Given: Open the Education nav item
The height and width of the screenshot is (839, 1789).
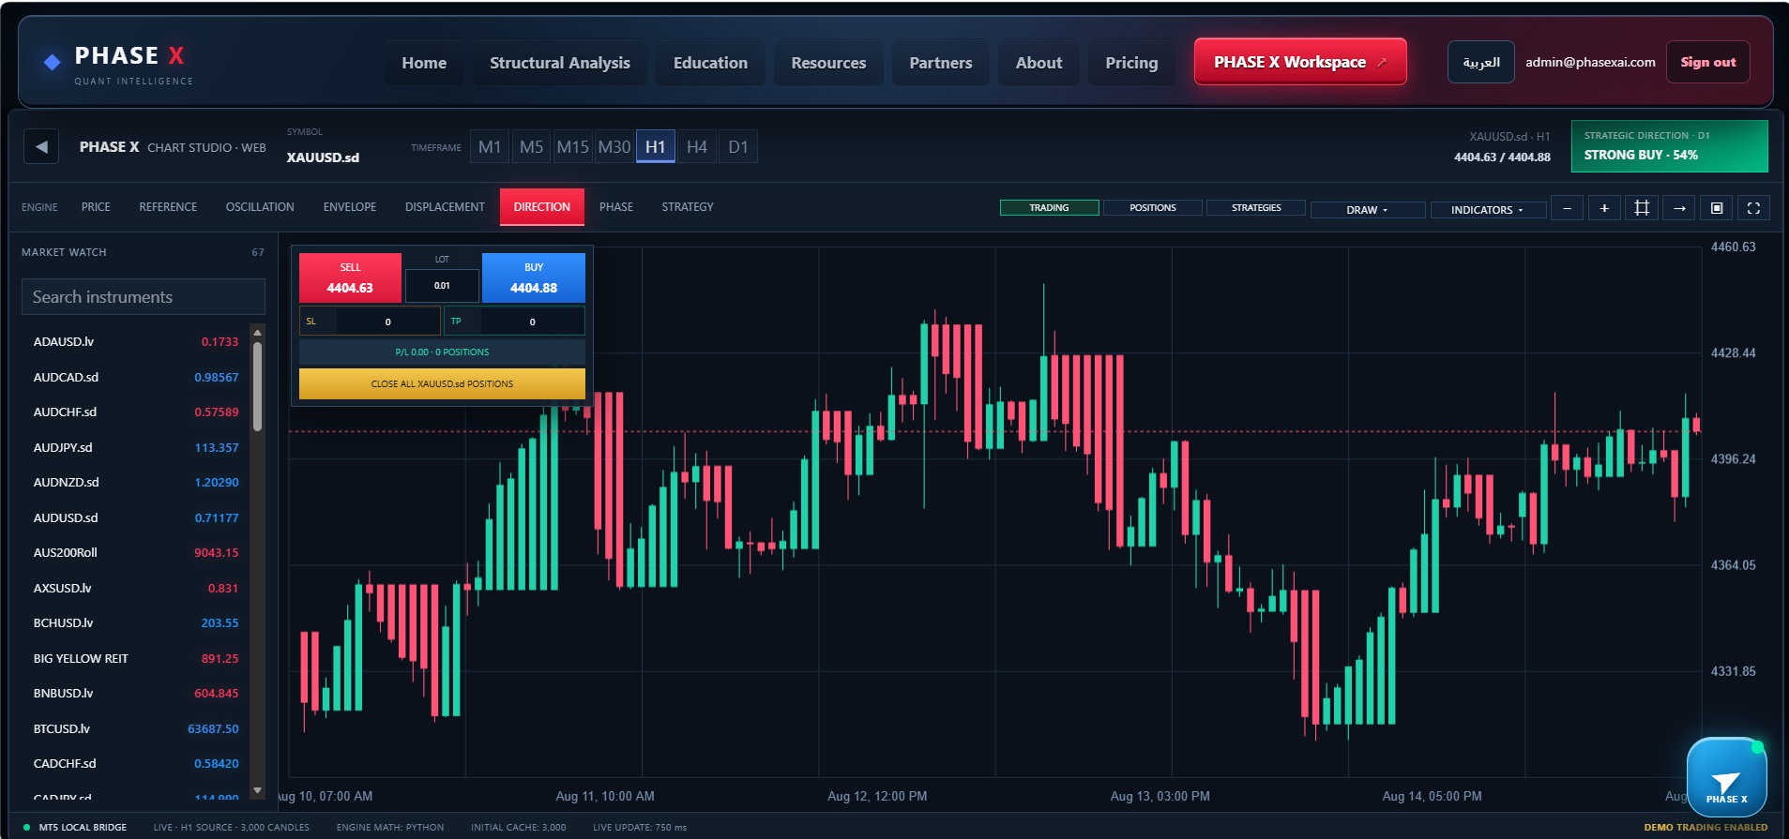Looking at the screenshot, I should [710, 63].
